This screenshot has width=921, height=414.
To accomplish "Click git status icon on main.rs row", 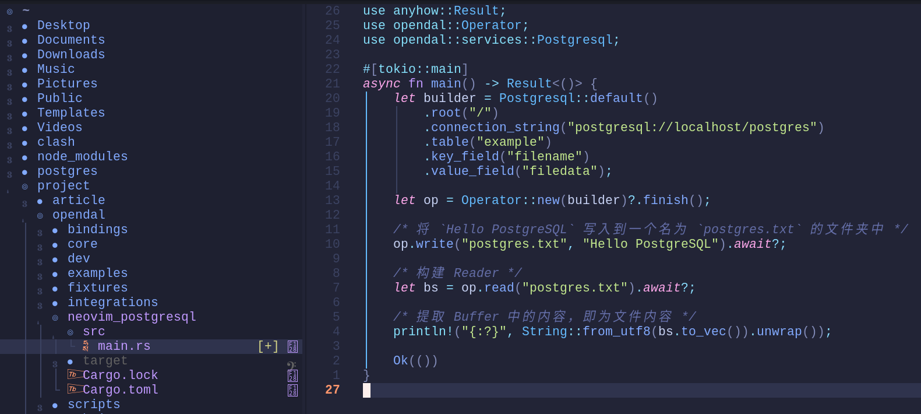I will point(292,346).
